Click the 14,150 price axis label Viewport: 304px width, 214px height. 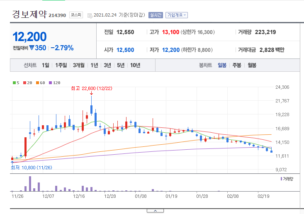click(x=282, y=142)
